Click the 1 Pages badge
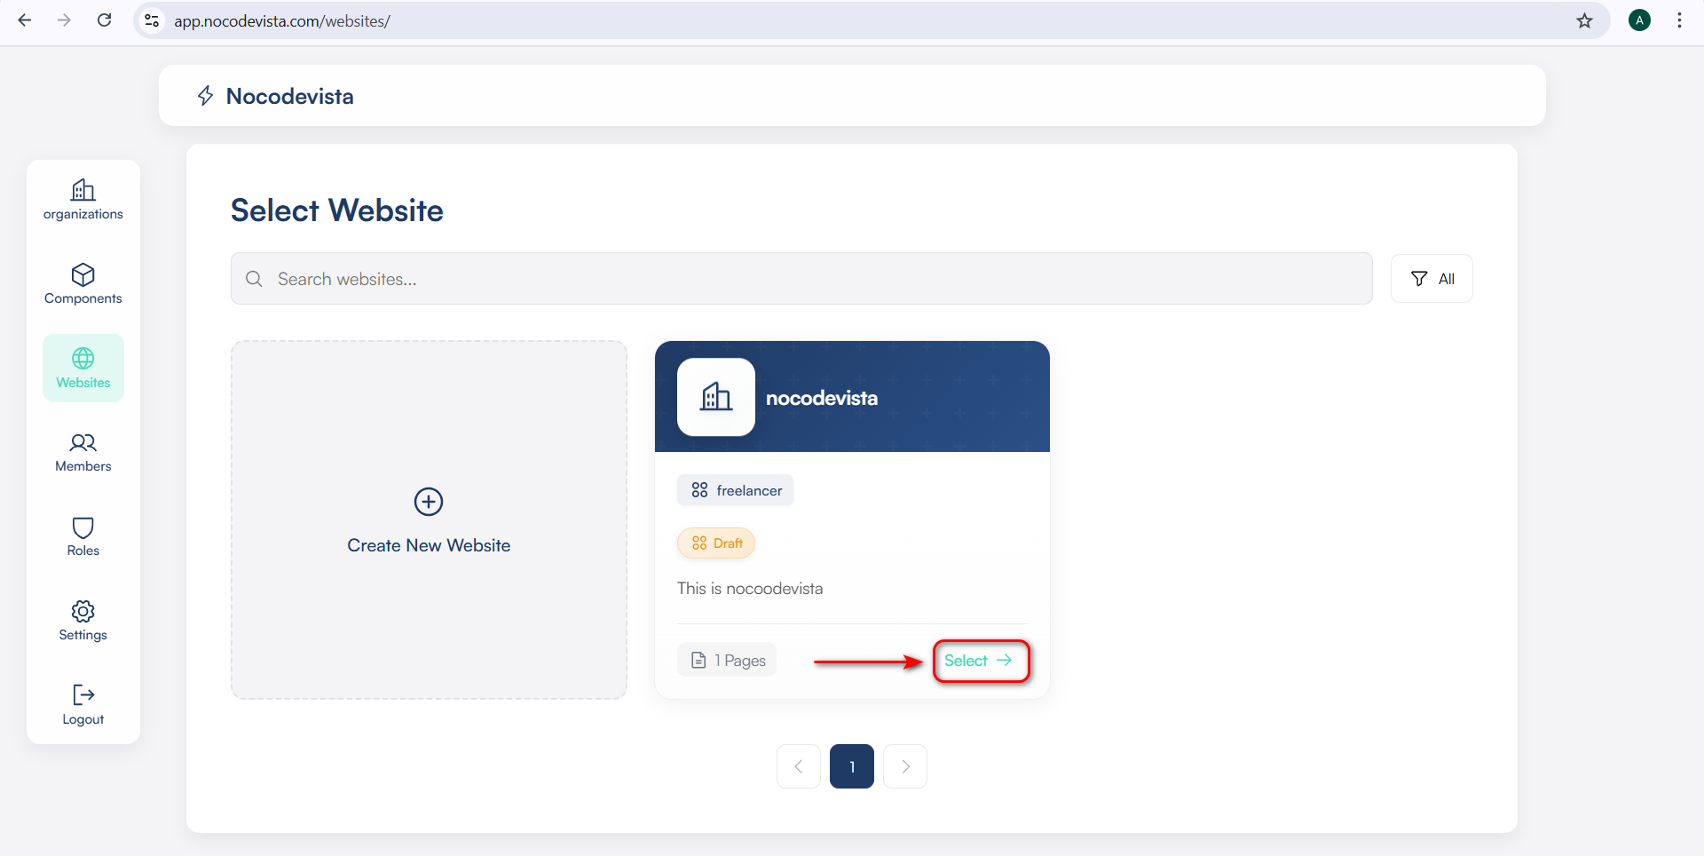This screenshot has height=856, width=1704. click(727, 660)
